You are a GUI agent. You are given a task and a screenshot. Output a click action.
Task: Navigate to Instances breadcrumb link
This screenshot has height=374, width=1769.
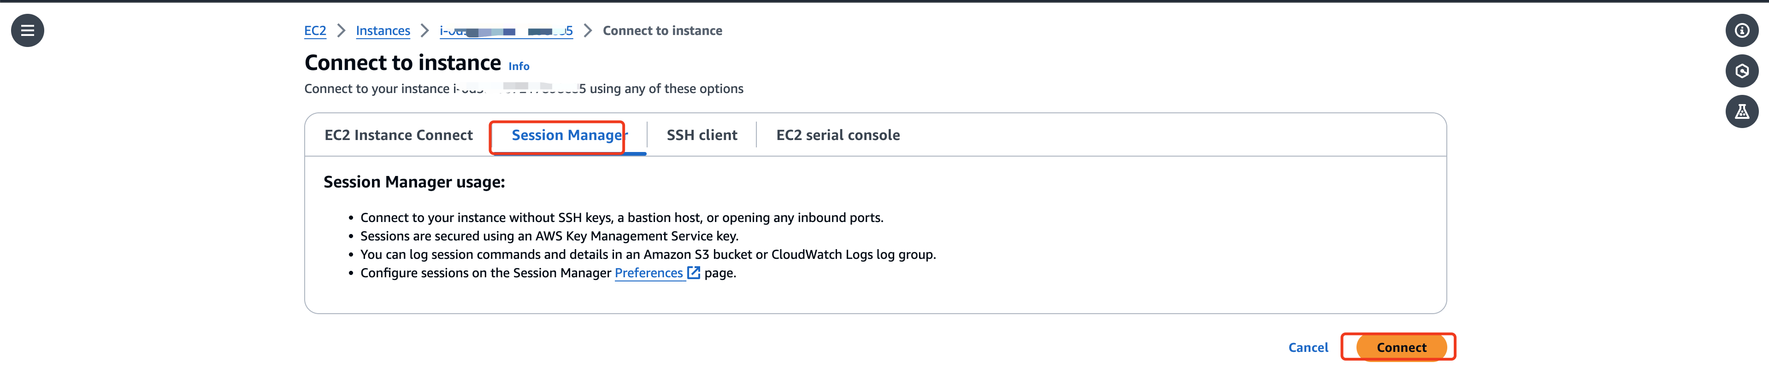(x=383, y=30)
